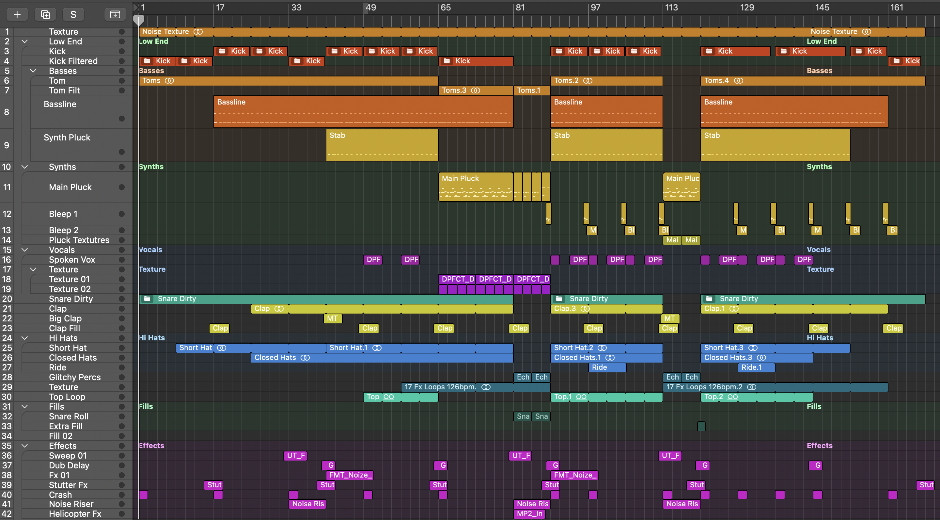Click the loop icon on Top.1 region

(581, 397)
